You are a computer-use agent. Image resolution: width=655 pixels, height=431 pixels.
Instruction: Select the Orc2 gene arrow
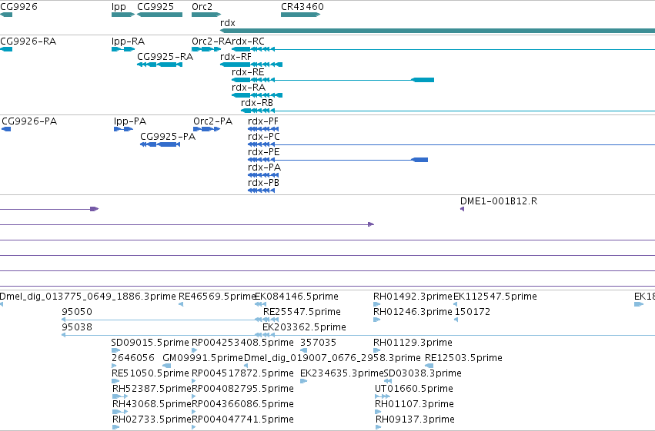(x=206, y=15)
